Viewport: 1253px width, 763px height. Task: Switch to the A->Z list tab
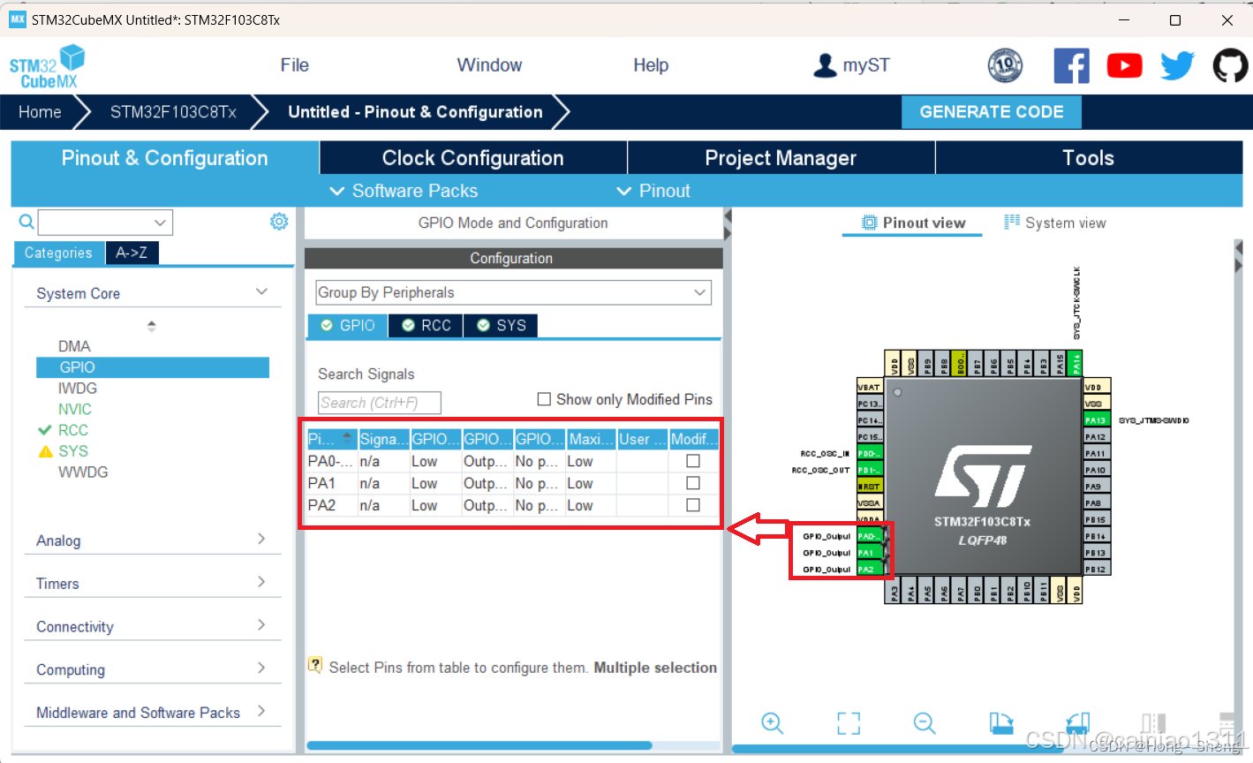[x=132, y=253]
